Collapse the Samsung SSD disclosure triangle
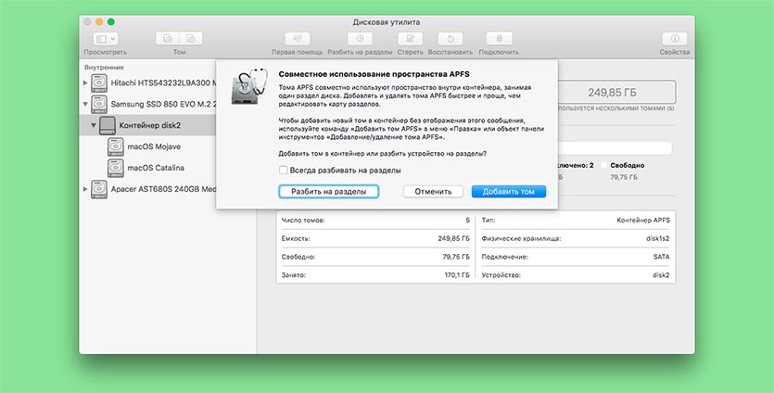The height and width of the screenshot is (393, 774). click(x=86, y=104)
